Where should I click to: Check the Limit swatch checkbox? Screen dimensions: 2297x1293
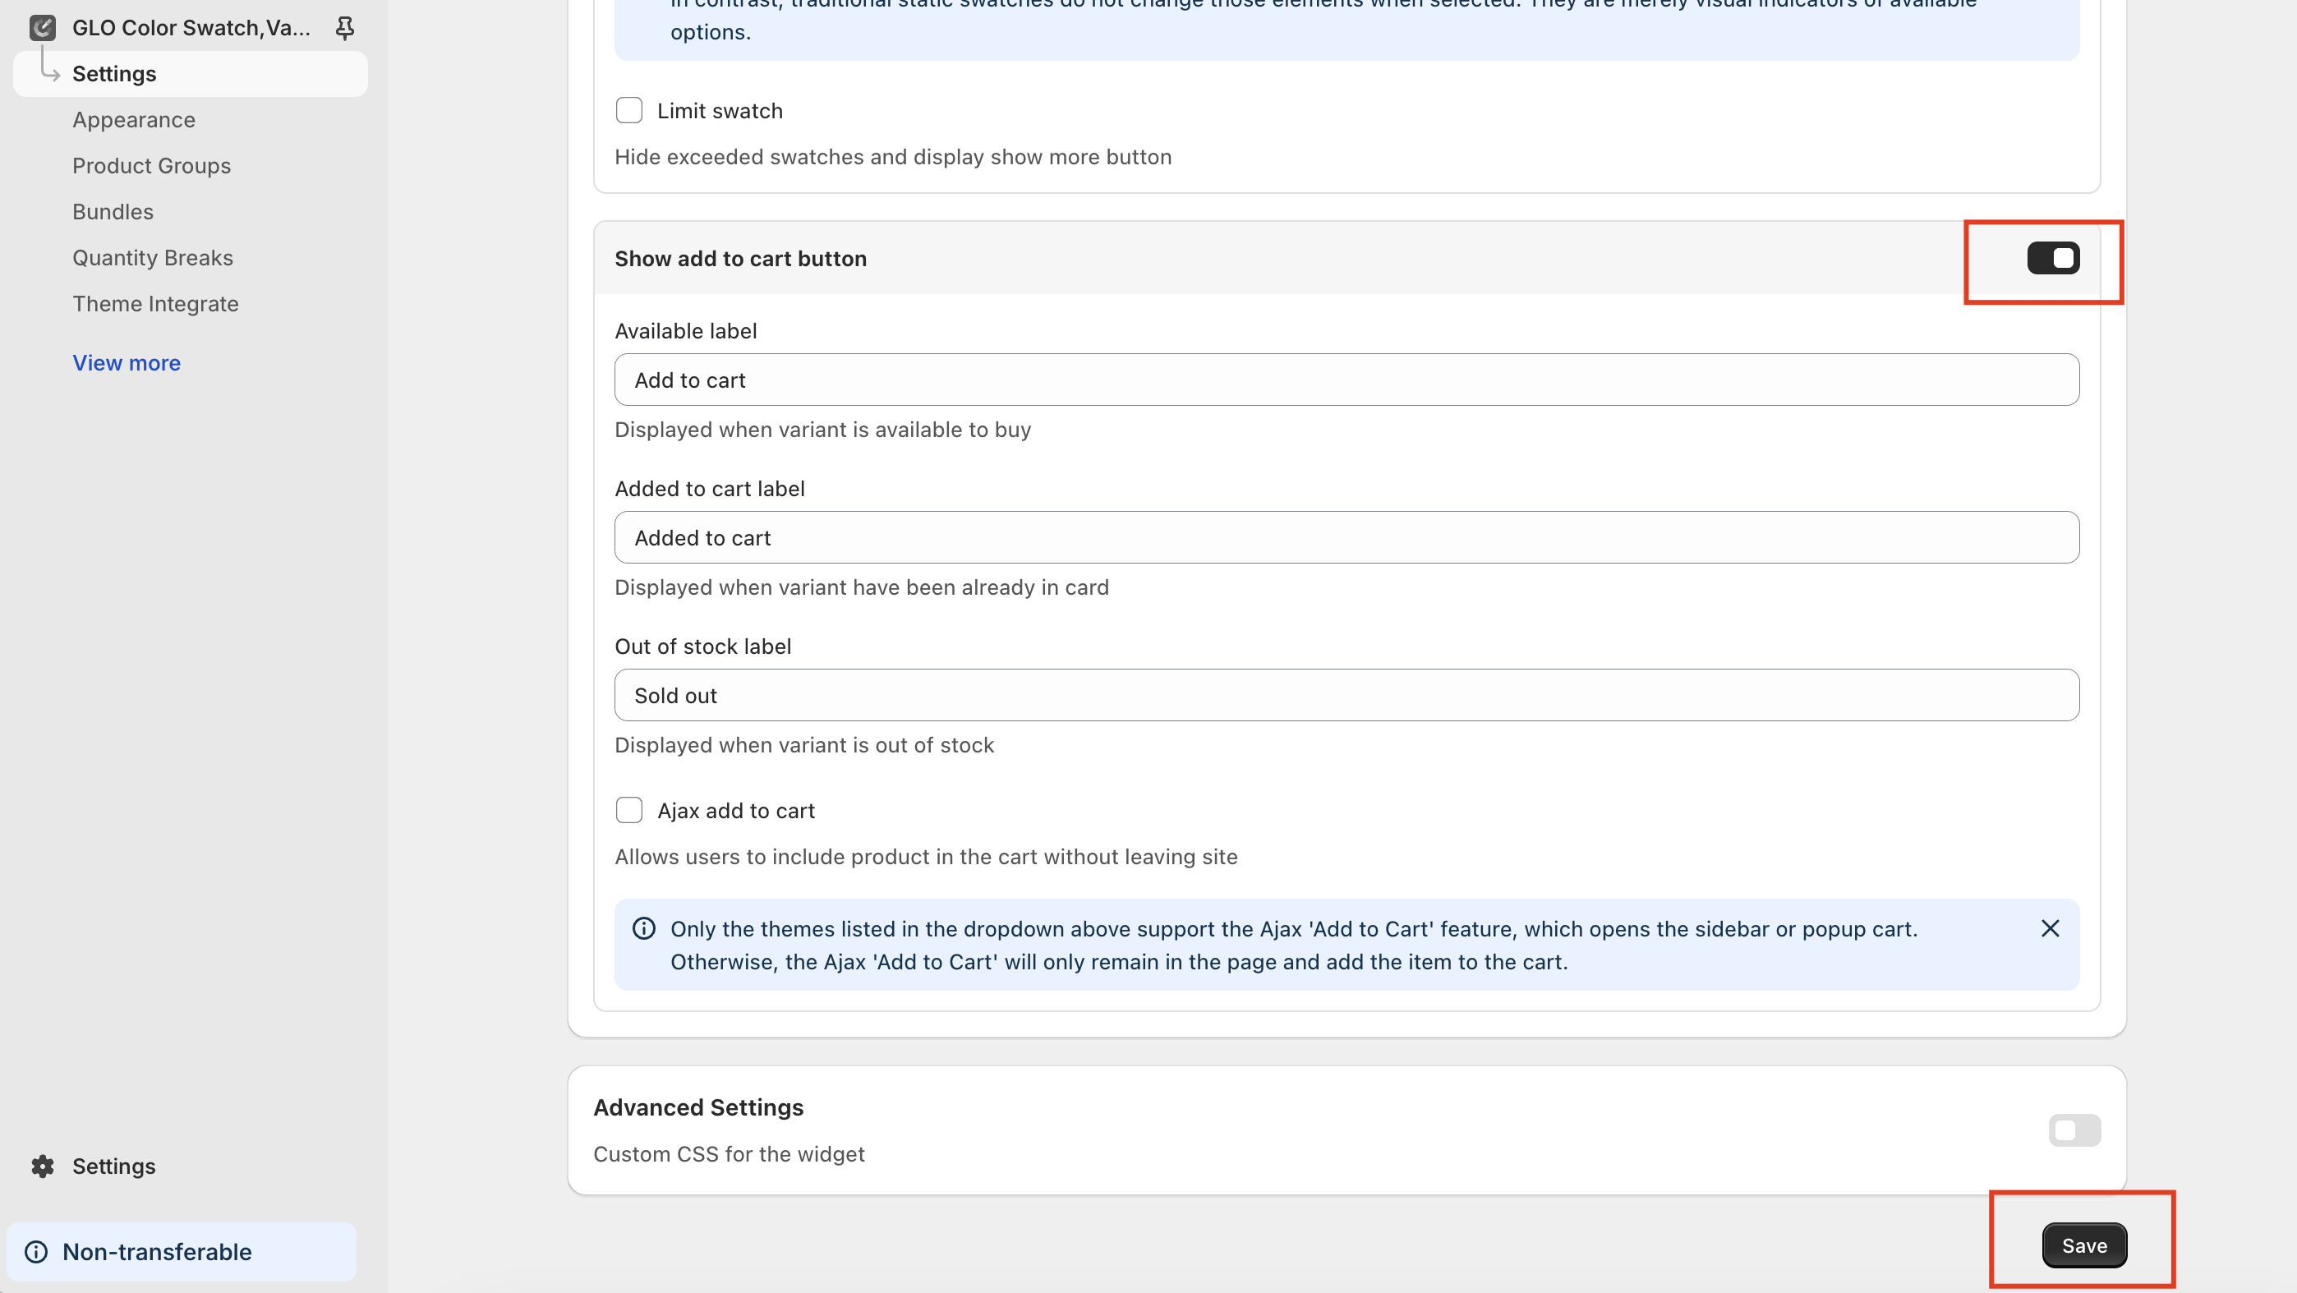tap(629, 111)
